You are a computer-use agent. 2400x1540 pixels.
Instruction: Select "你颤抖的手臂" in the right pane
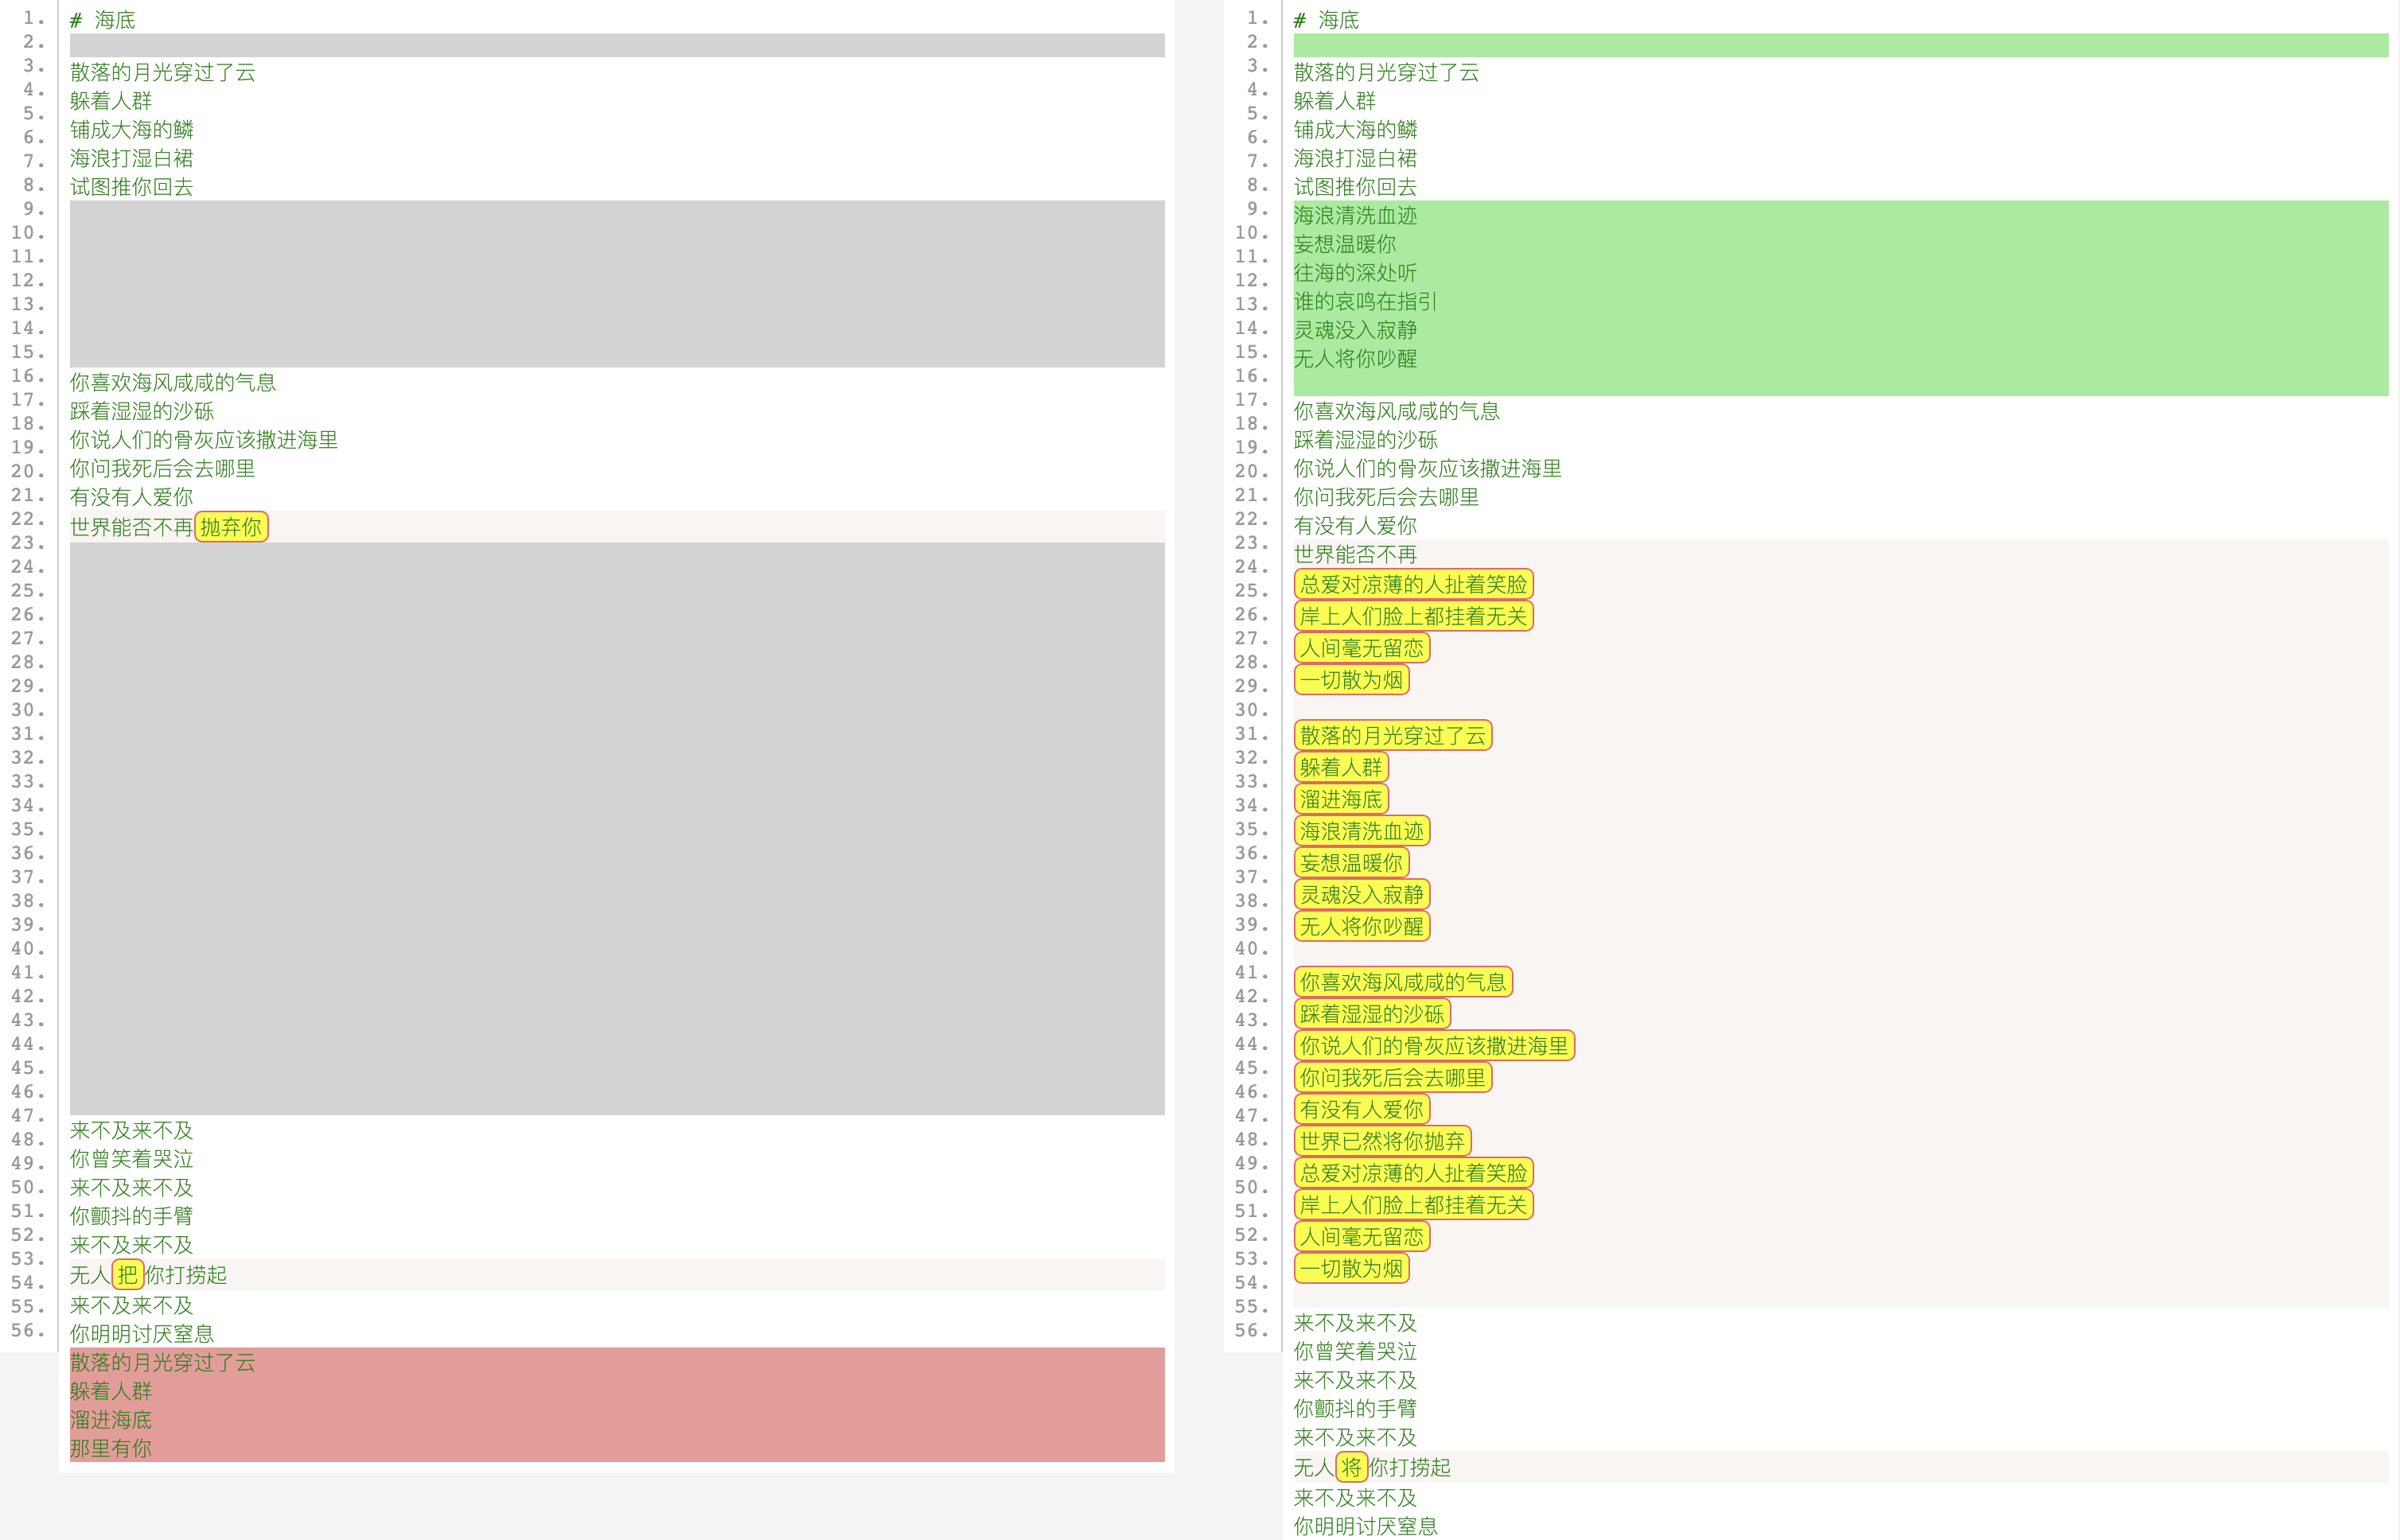(1354, 1408)
